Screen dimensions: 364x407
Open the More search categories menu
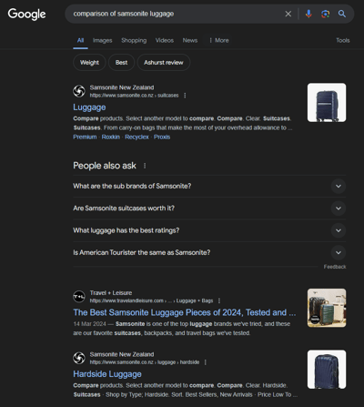click(x=219, y=40)
